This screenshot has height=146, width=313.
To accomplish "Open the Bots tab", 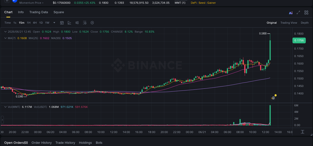I will click(x=99, y=143).
